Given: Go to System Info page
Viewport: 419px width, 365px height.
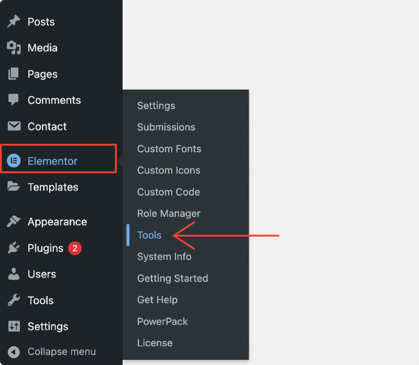Looking at the screenshot, I should [x=164, y=257].
